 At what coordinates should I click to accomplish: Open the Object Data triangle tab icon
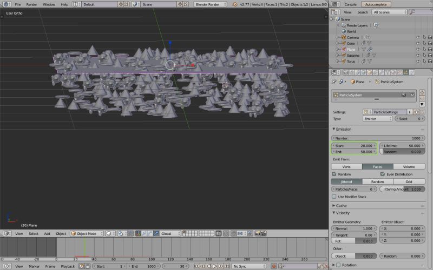tap(388, 72)
